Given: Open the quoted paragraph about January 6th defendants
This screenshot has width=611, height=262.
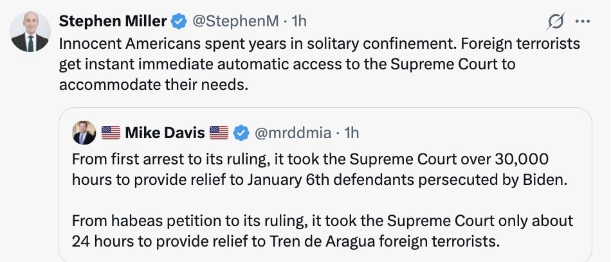Looking at the screenshot, I should (320, 170).
